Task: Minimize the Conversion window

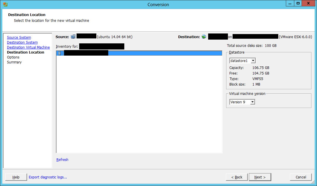Action: [x=290, y=3]
